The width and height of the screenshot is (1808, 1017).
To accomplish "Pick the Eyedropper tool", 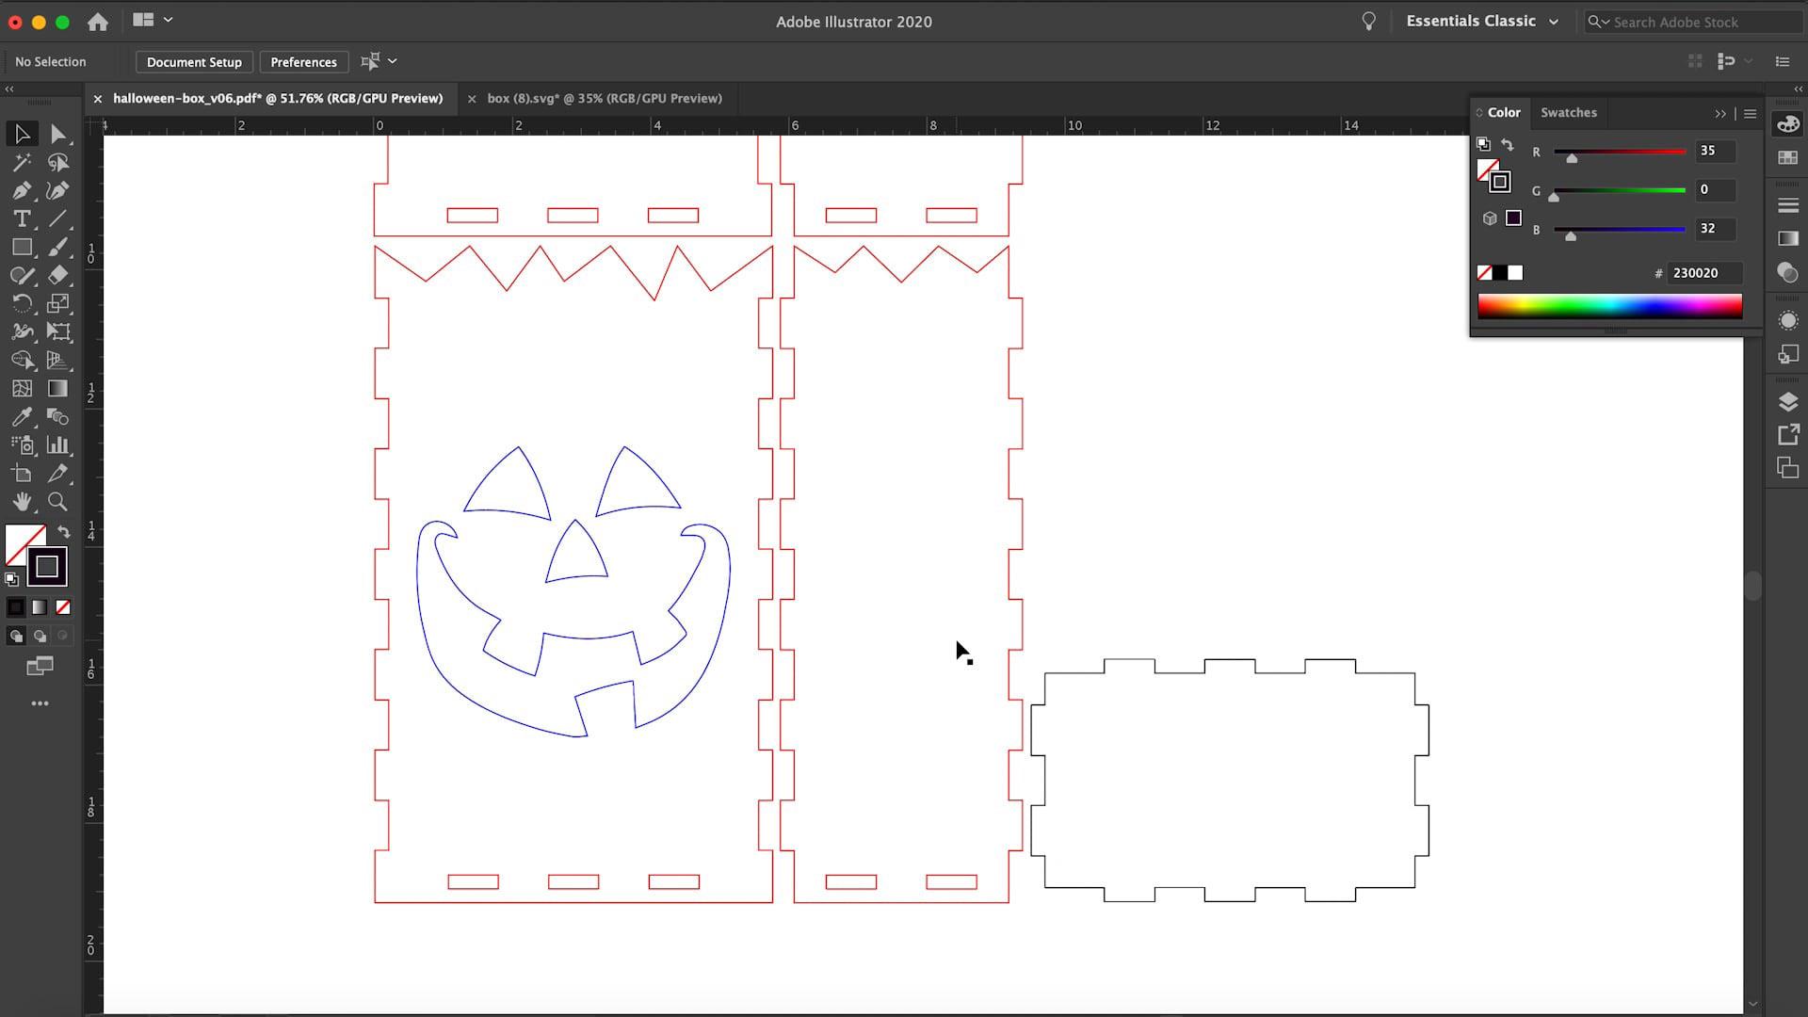I will 22,417.
